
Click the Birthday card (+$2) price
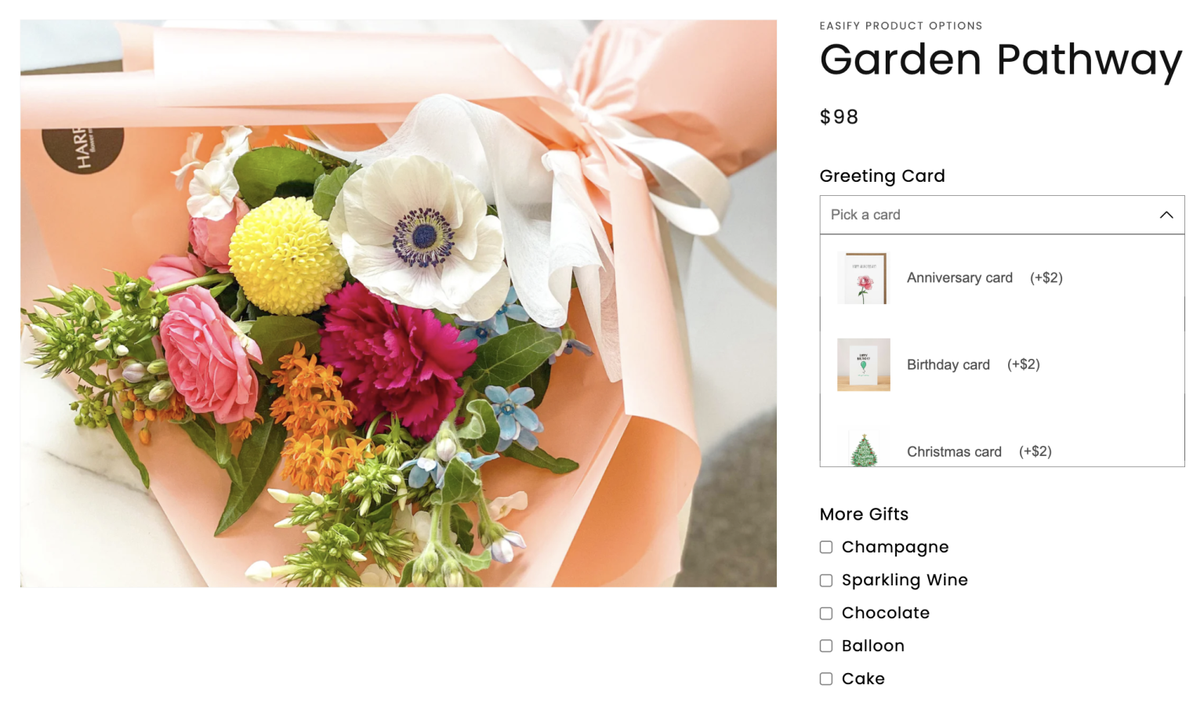(1023, 364)
